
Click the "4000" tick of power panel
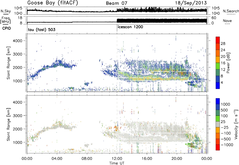(x=18, y=41)
